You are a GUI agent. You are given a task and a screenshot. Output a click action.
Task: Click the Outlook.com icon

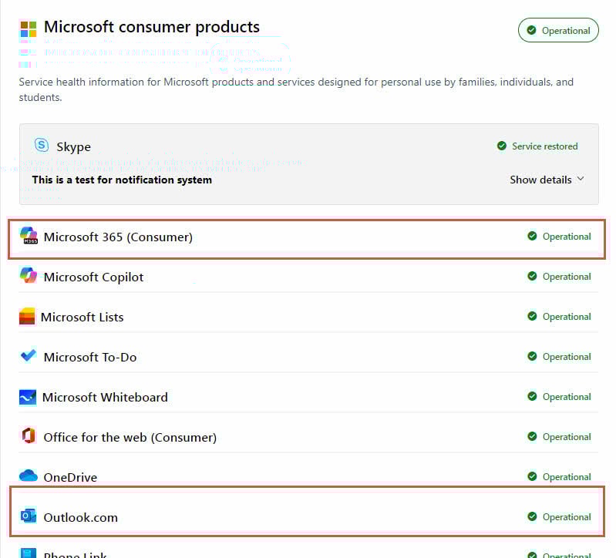(29, 516)
